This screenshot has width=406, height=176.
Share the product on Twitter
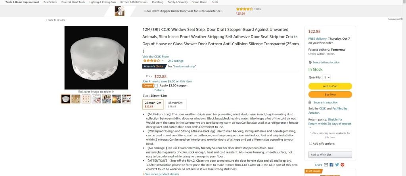pyautogui.click(x=337, y=165)
